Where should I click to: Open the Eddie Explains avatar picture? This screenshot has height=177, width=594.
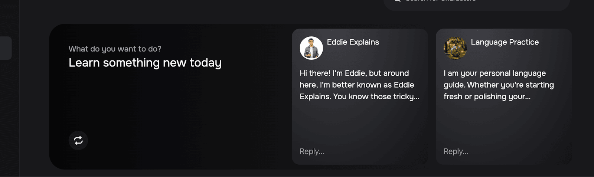click(x=311, y=48)
